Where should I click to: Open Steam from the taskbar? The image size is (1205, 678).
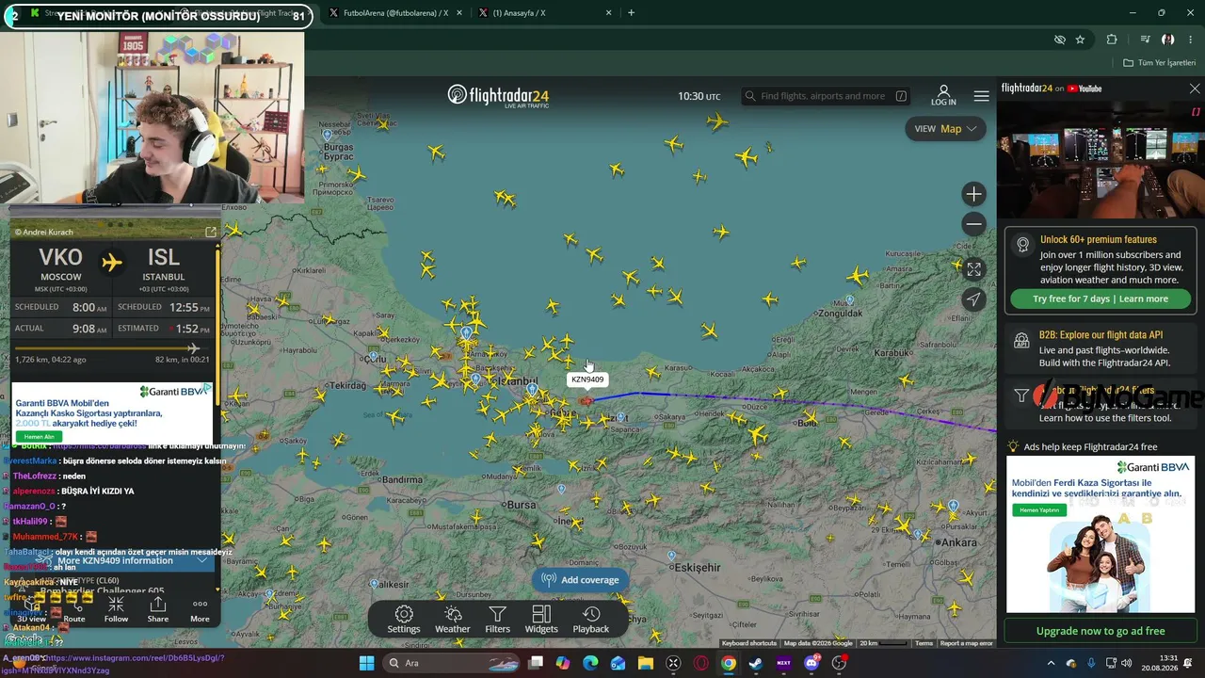pos(755,663)
